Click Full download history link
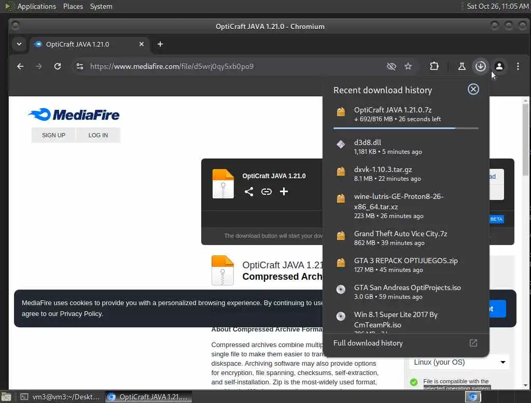Viewport: 531px width, 403px height. click(x=368, y=343)
